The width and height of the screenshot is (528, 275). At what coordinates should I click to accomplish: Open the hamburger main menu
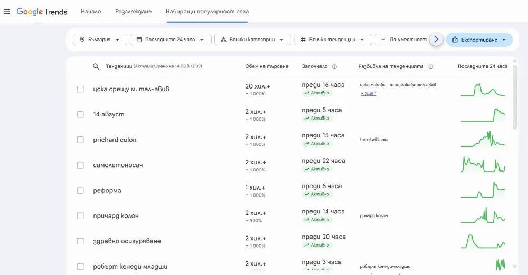(7, 12)
